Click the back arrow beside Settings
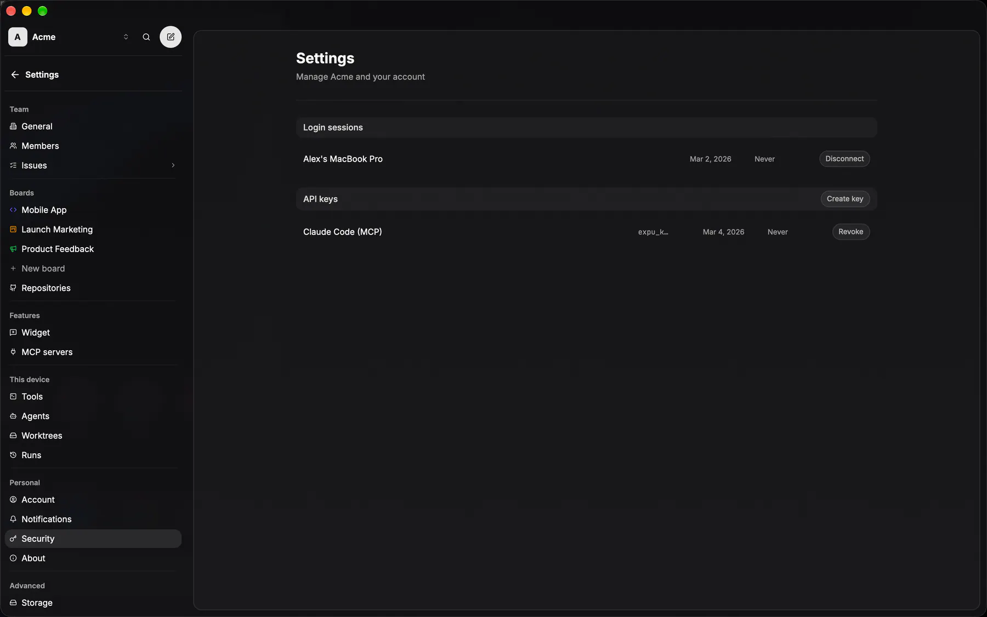Screen dimensions: 987x617 [x=15, y=75]
